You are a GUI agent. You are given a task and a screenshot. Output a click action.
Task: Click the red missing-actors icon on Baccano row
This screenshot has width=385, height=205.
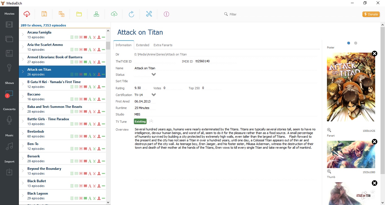[x=99, y=99]
